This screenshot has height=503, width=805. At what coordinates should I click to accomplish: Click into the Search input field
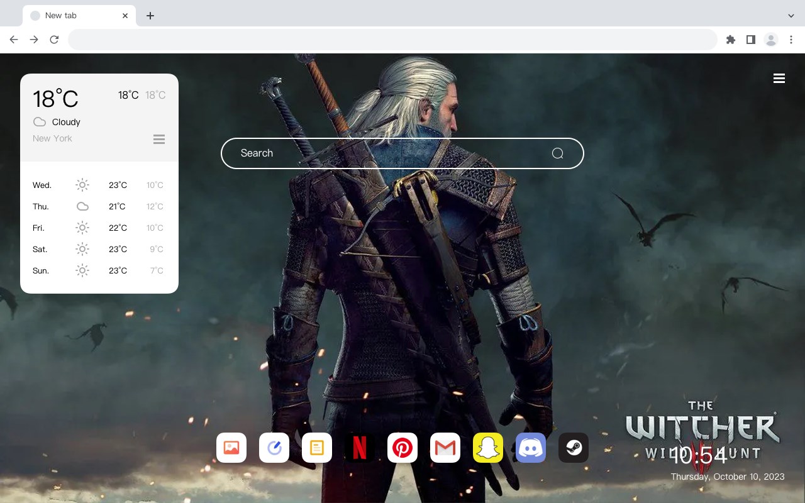click(x=402, y=153)
